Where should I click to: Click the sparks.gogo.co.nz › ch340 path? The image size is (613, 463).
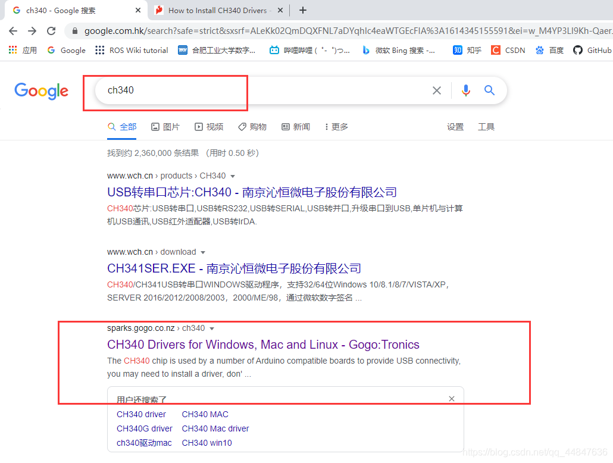pos(156,328)
